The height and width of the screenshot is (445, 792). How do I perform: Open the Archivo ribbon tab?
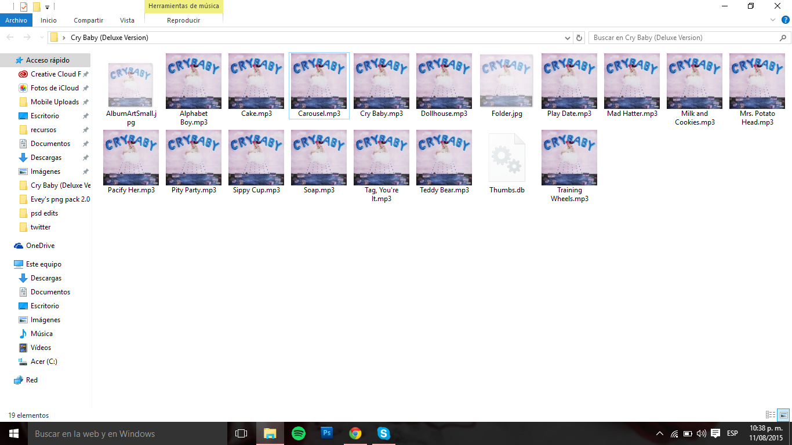tap(16, 20)
